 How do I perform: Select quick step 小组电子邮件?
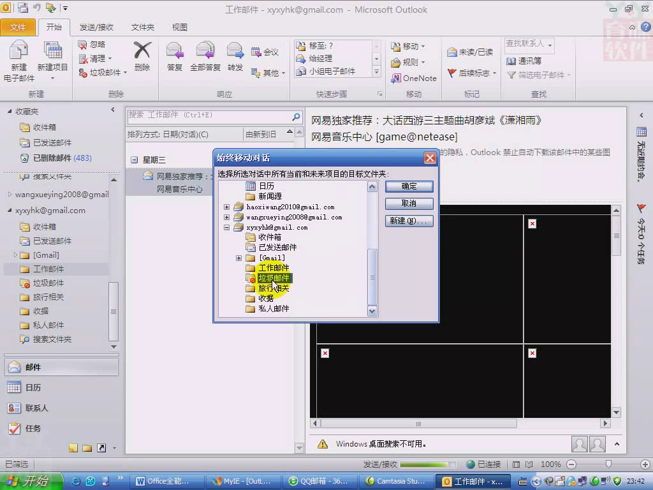pyautogui.click(x=326, y=71)
